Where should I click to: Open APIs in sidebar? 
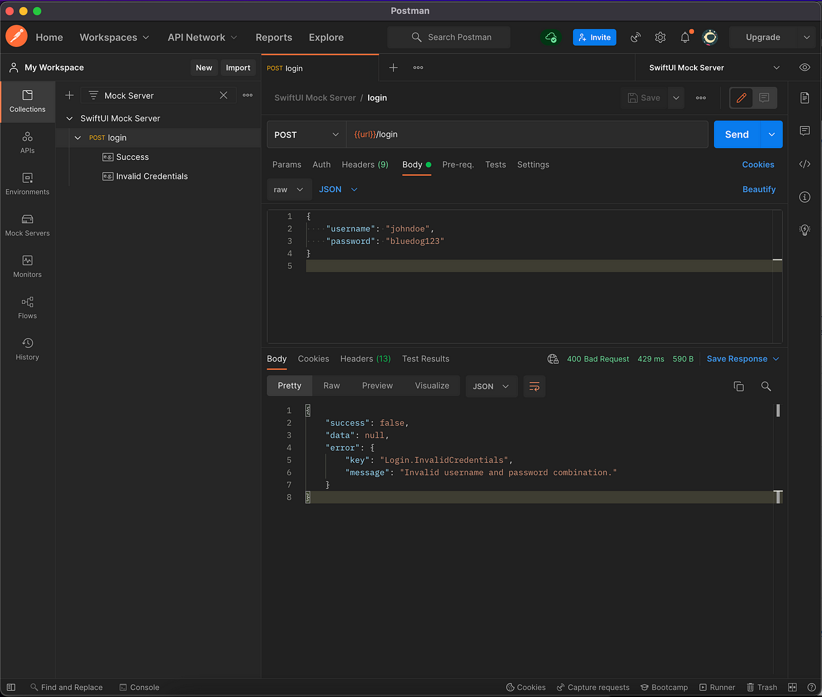[28, 143]
